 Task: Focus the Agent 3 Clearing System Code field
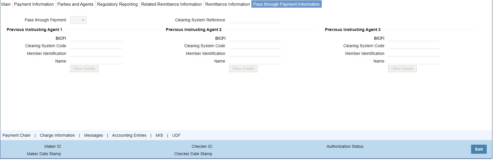point(414,46)
